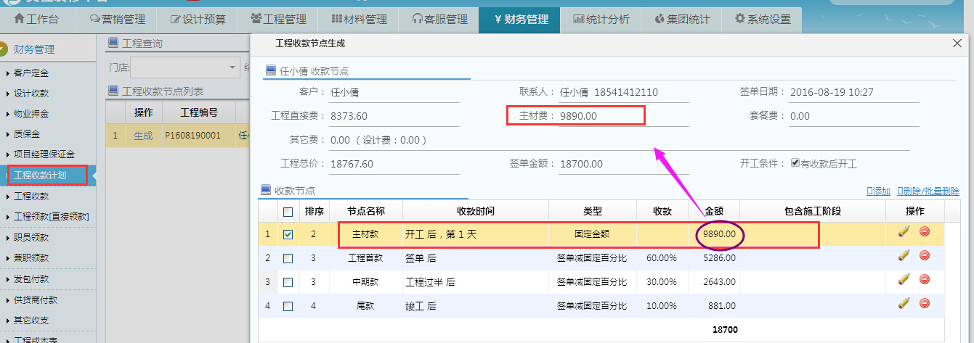Click the 生成 link in the project list
The height and width of the screenshot is (343, 974).
pyautogui.click(x=143, y=136)
